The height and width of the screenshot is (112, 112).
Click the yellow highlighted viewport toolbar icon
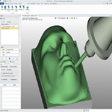coord(72,18)
